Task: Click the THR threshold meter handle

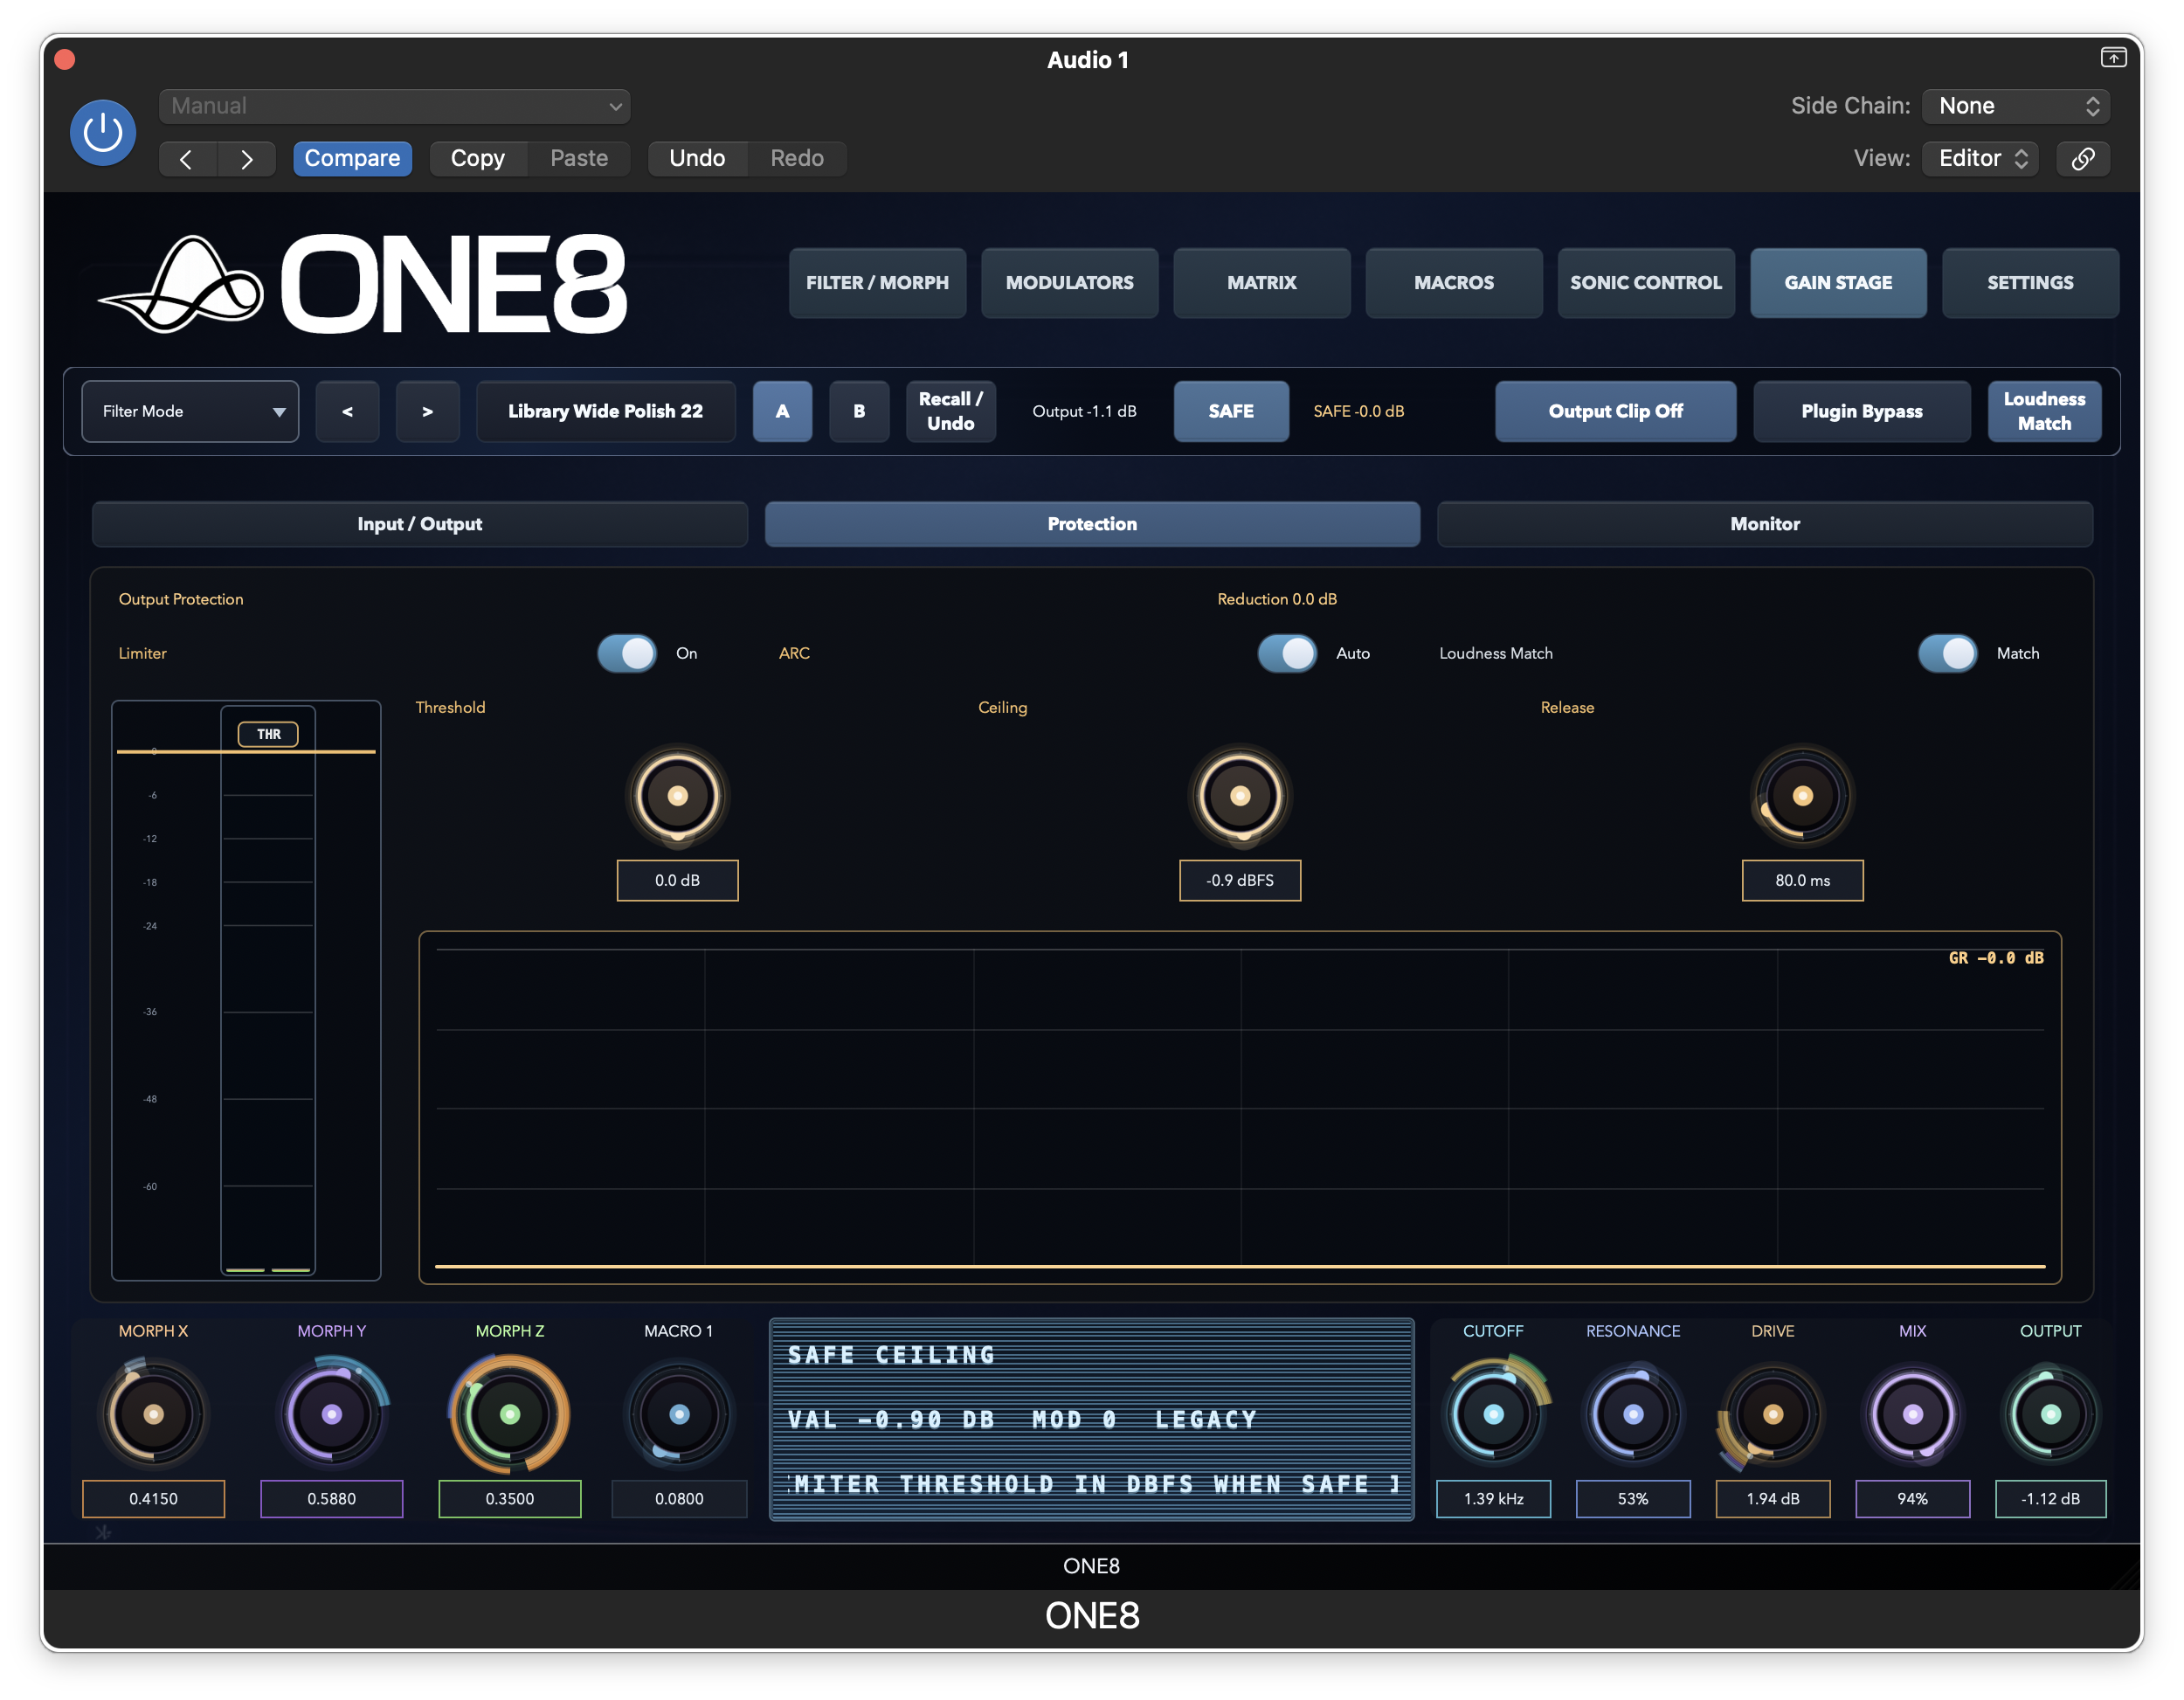Action: click(x=268, y=734)
